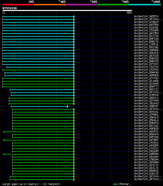Screen dimensions: 163x186
Task: Select the UniRef100_B8B0Z9 label
Action: tap(146, 61)
